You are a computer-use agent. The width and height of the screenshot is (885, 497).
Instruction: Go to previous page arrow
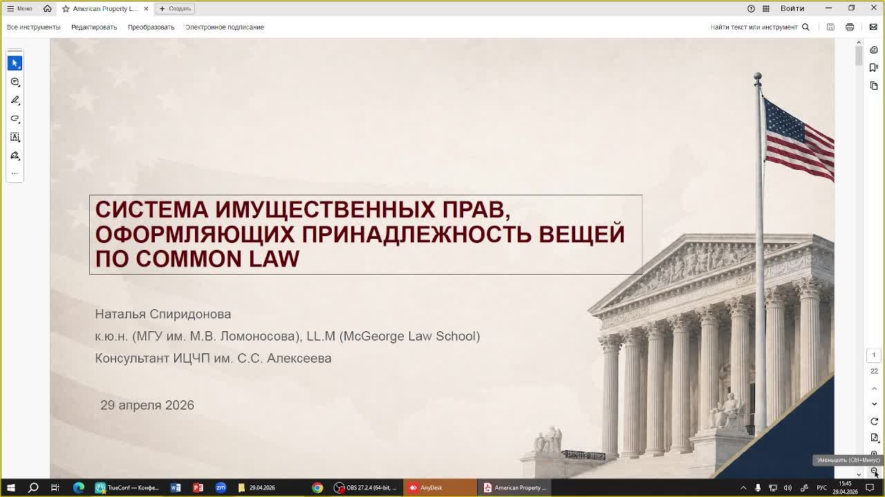pyautogui.click(x=874, y=389)
